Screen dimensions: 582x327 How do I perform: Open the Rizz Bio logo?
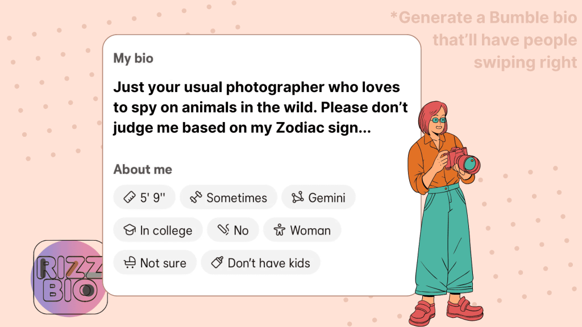tap(69, 278)
